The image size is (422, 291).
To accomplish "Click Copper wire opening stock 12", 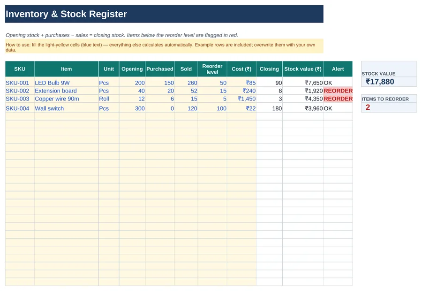I will (132, 99).
